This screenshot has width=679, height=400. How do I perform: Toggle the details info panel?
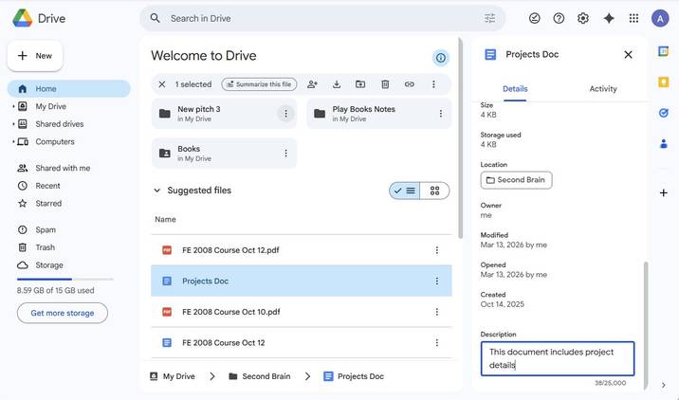point(440,58)
